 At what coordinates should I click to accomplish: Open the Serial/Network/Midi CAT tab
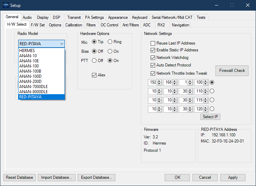coord(172,17)
